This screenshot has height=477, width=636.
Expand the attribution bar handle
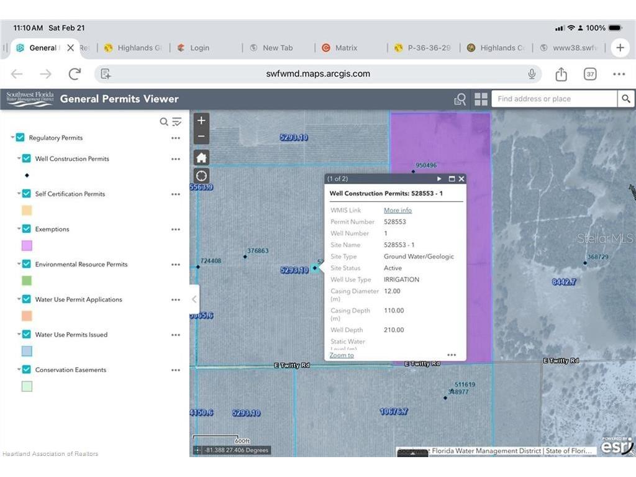(x=412, y=453)
